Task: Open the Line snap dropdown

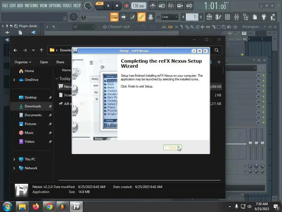Action: 169,17
